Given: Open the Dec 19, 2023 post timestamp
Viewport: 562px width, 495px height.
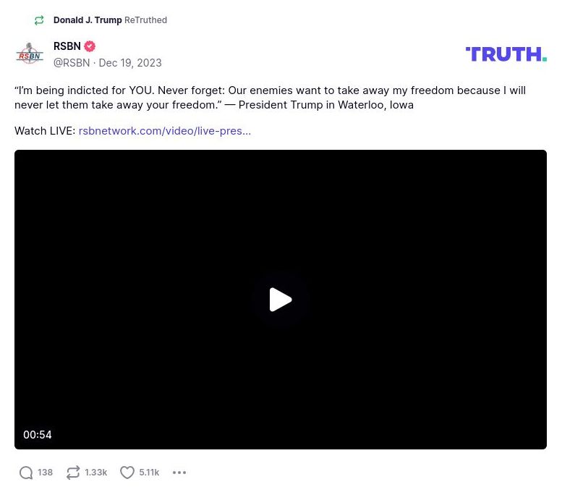Looking at the screenshot, I should [x=130, y=63].
